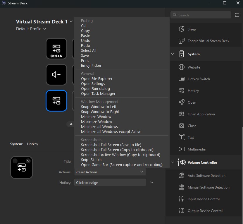The height and width of the screenshot is (224, 243).
Task: Click the pin icon below the key grid
Action: (x=71, y=124)
